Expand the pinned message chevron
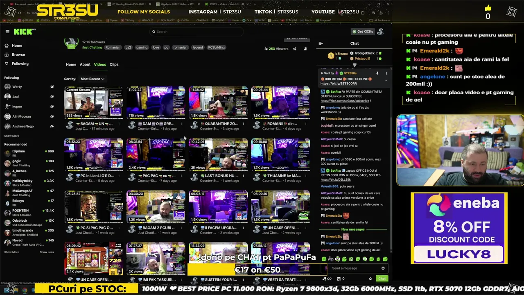 [386, 80]
